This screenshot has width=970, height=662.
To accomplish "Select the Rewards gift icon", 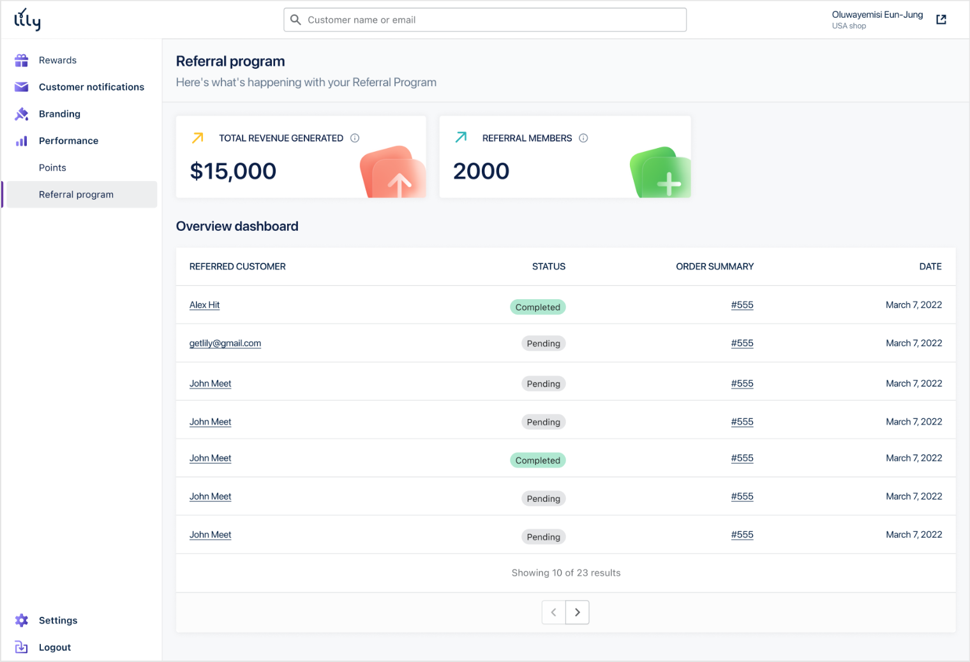I will point(21,60).
